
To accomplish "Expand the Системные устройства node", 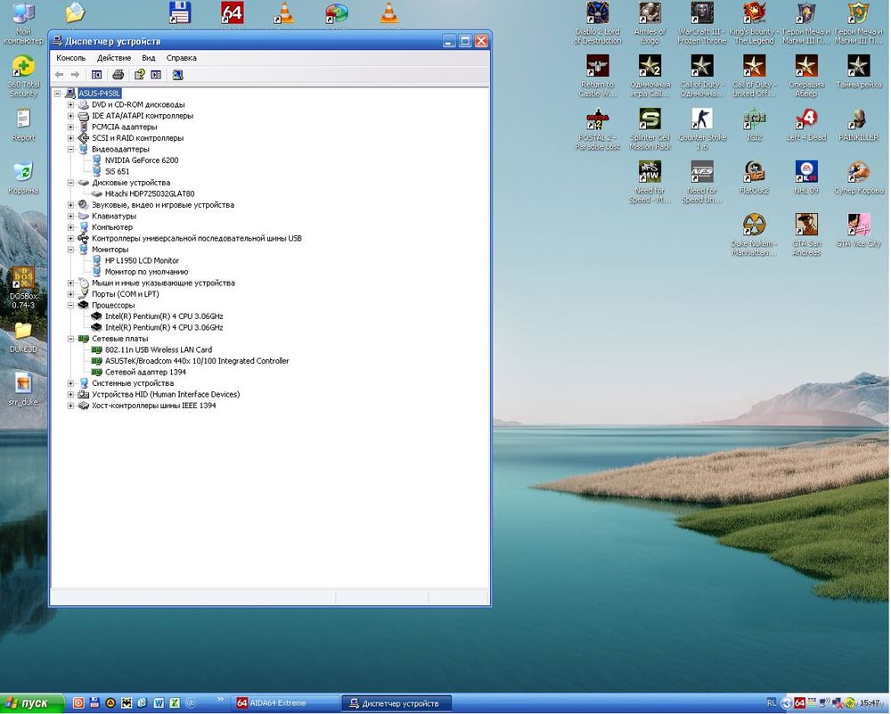I will click(x=70, y=383).
